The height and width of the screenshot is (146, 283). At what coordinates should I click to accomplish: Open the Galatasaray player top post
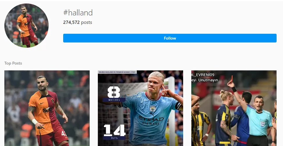coord(47,108)
